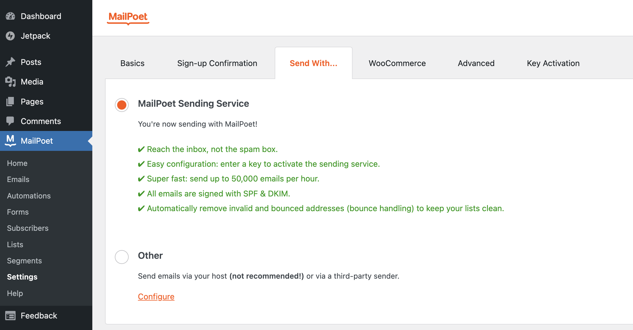Select MailPoet Sending Service radio button

[122, 105]
